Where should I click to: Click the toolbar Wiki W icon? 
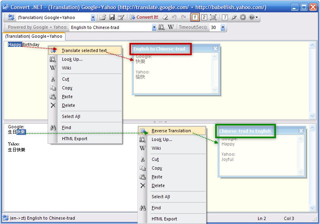tap(171, 27)
